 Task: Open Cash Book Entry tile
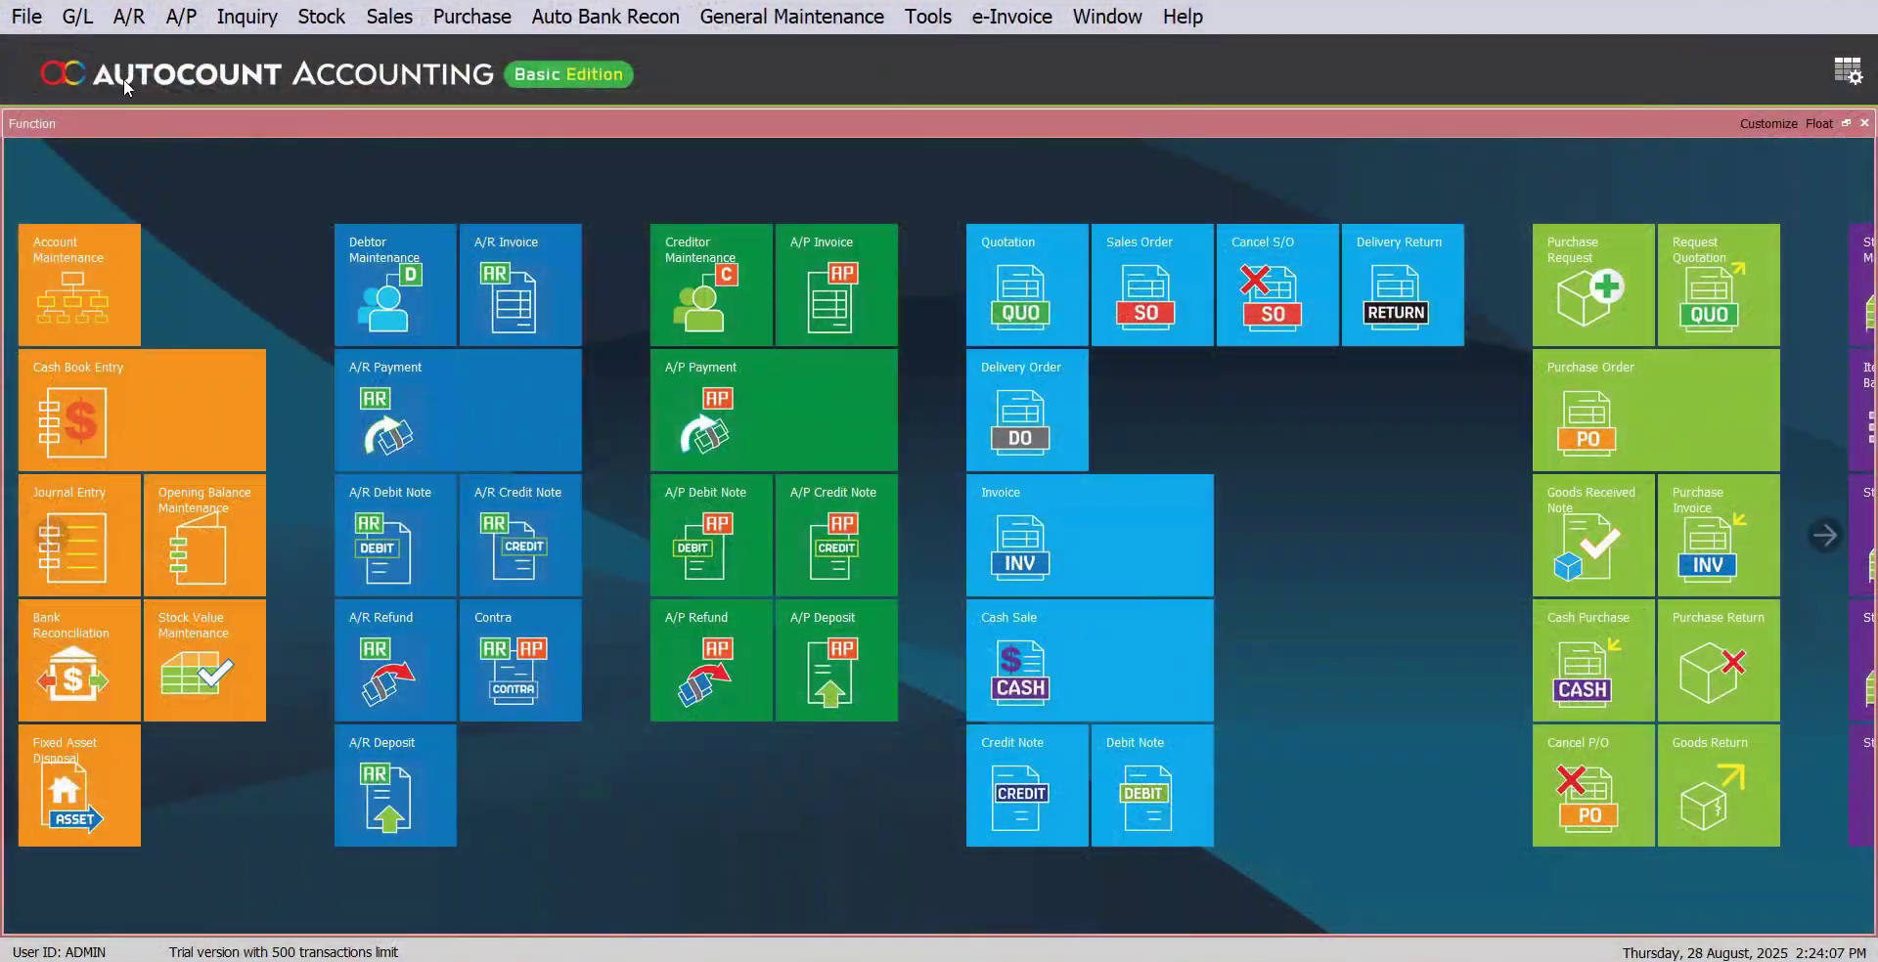tap(142, 410)
